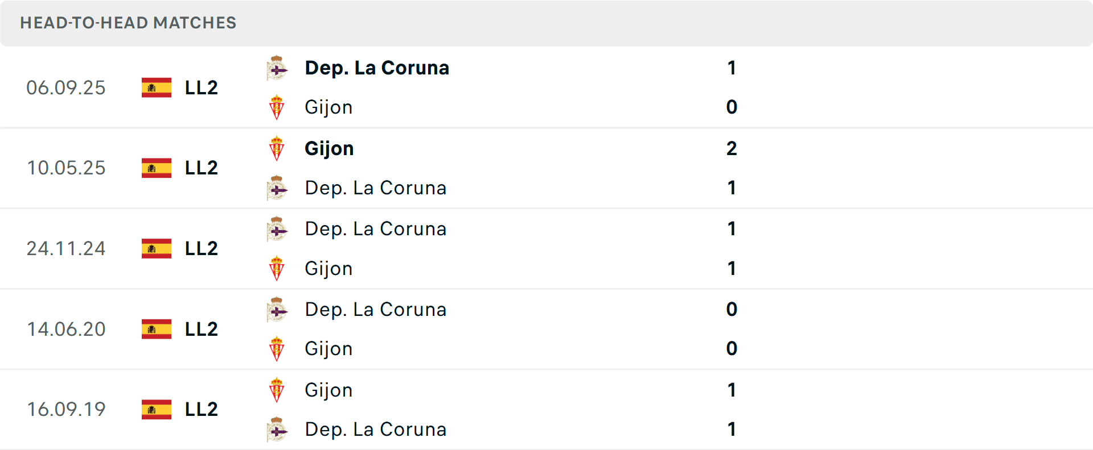Open bold Dep. La Coruna winner on 06.09.25
This screenshot has height=450, width=1093.
tap(377, 68)
